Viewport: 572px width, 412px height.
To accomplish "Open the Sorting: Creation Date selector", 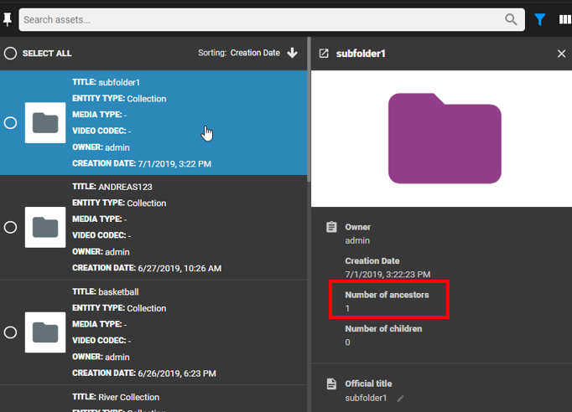I will tap(239, 53).
